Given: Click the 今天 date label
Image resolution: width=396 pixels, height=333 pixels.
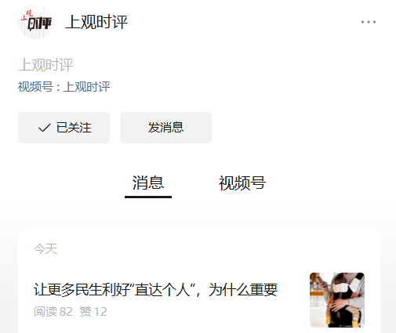Looking at the screenshot, I should coord(45,248).
